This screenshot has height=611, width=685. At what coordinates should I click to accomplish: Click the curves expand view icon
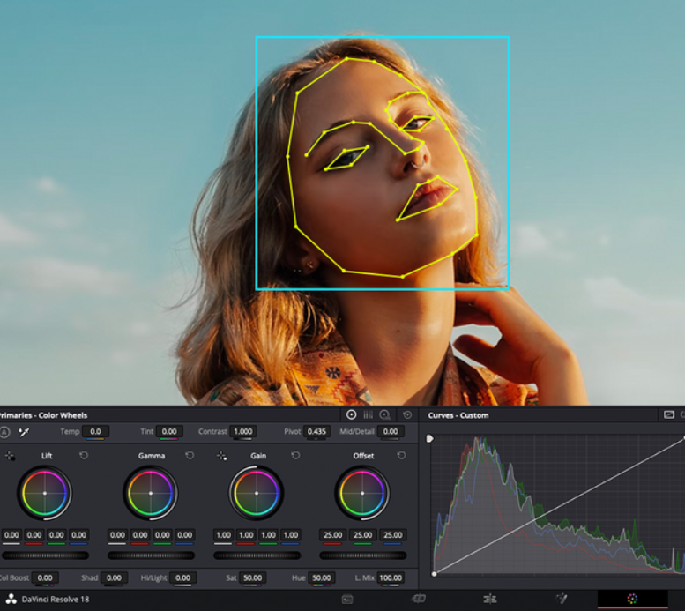point(669,414)
